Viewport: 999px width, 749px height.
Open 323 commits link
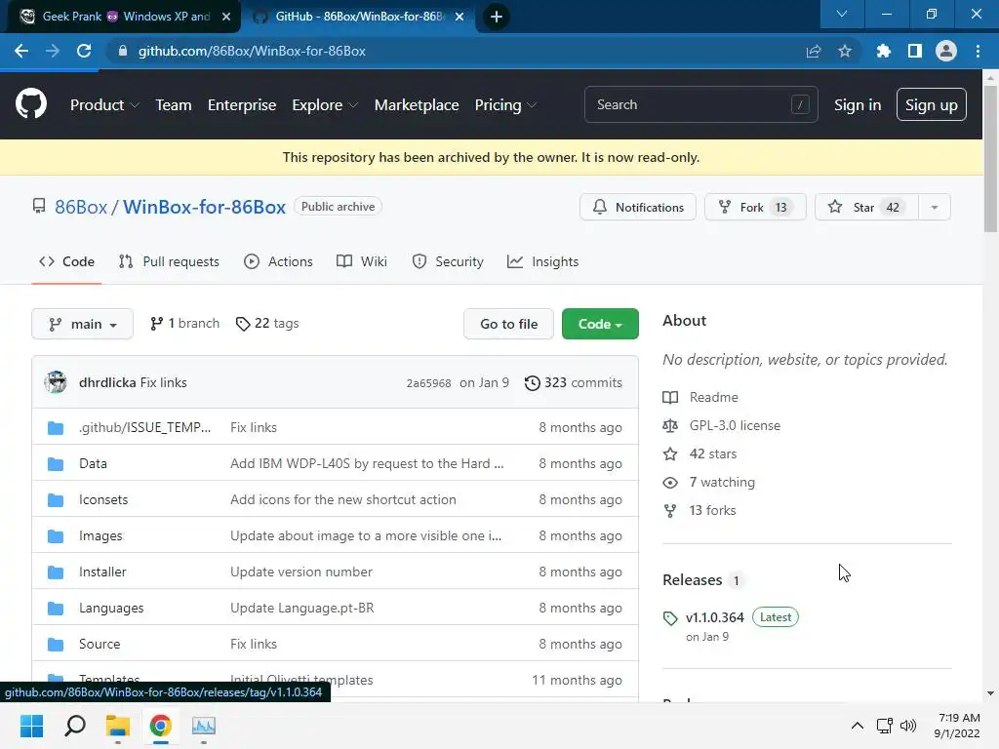[574, 382]
